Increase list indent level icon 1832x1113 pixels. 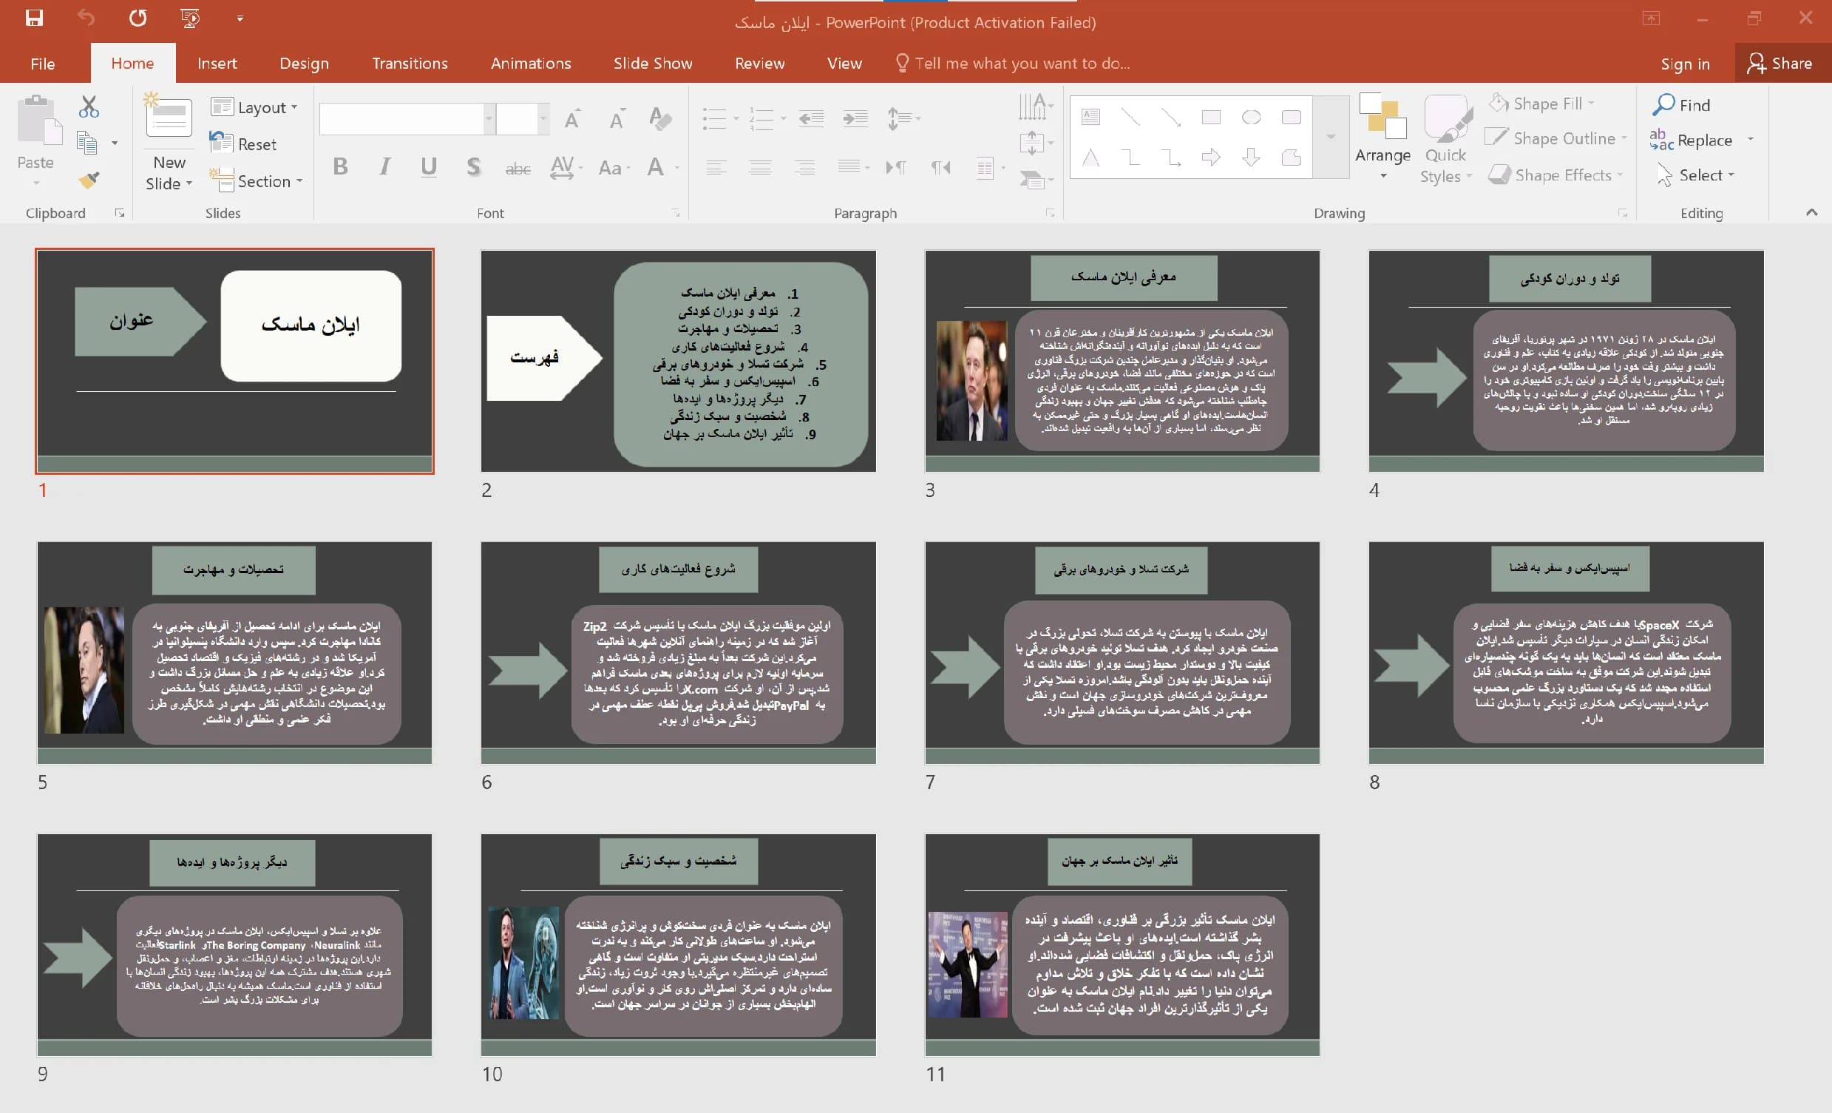click(855, 118)
